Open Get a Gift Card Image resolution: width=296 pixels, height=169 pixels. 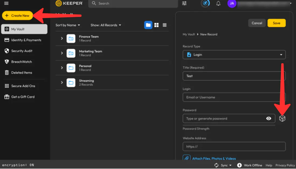(19, 97)
